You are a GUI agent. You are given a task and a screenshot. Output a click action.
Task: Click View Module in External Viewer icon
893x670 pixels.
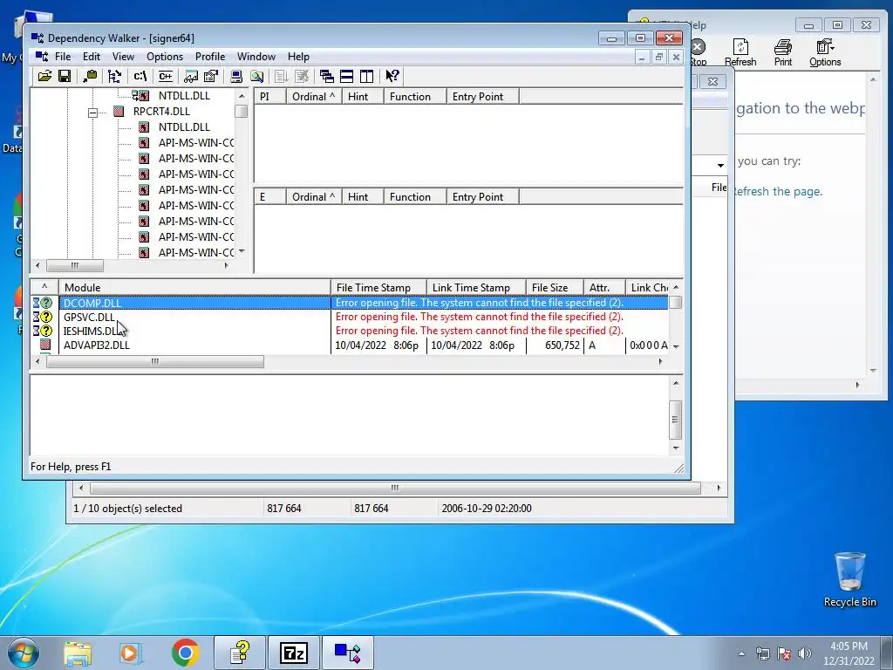191,76
